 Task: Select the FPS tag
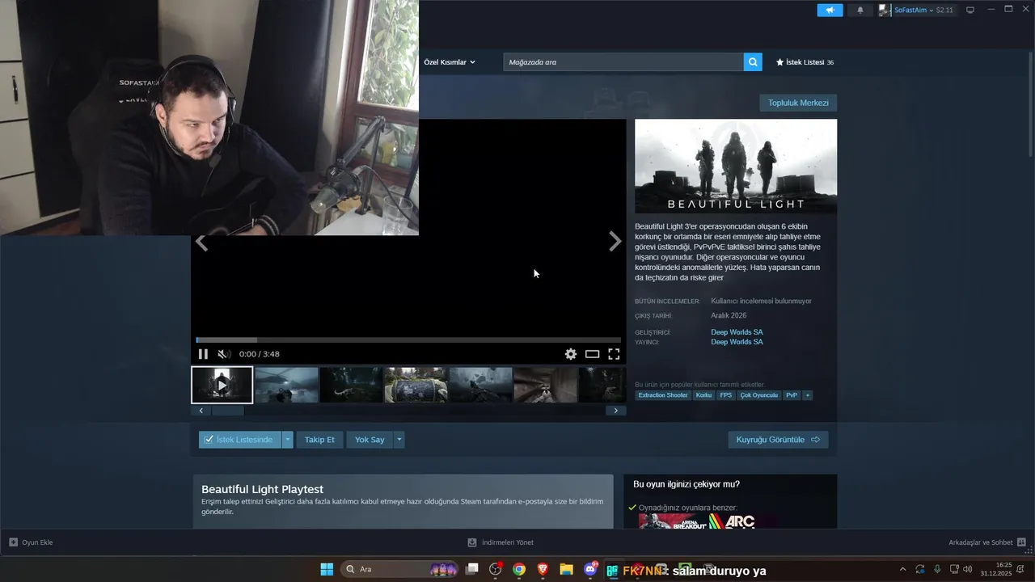pos(725,395)
